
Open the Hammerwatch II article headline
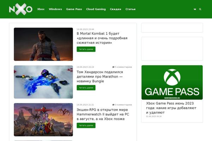tap(103, 114)
